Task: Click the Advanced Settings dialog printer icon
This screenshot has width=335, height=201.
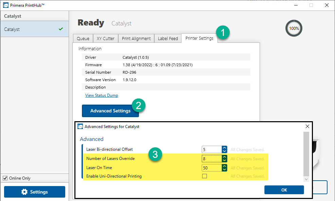Action: pos(80,126)
